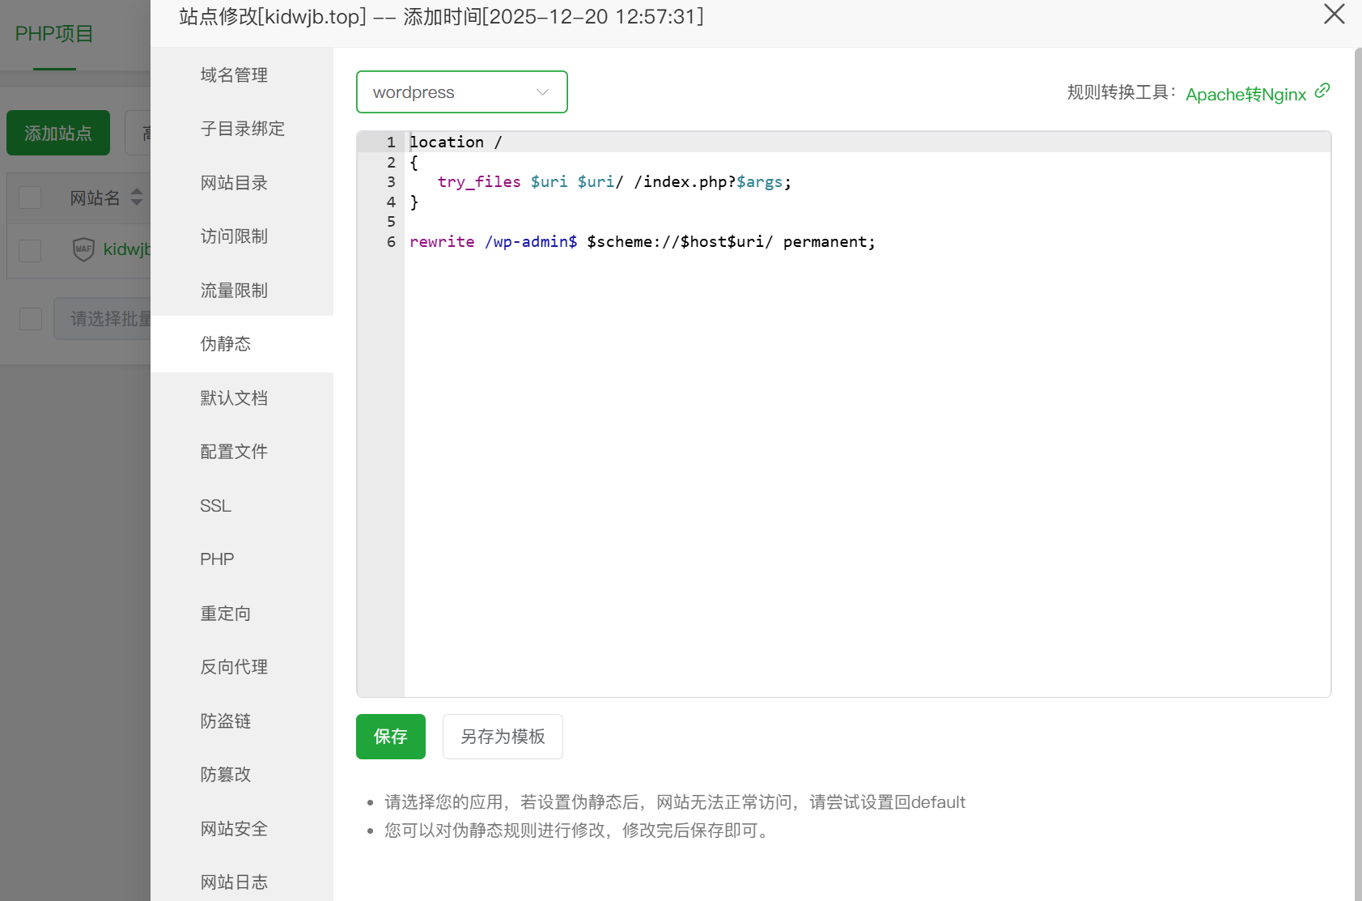Click the 另存为模板 button
Screen dimensions: 1362x901
tap(503, 737)
